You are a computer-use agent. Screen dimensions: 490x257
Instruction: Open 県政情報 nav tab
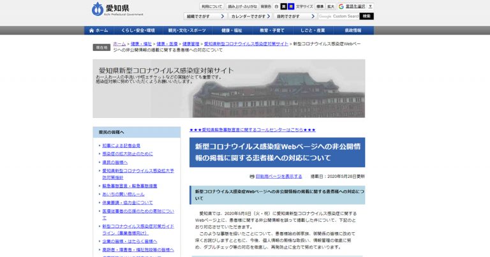pyautogui.click(x=353, y=30)
